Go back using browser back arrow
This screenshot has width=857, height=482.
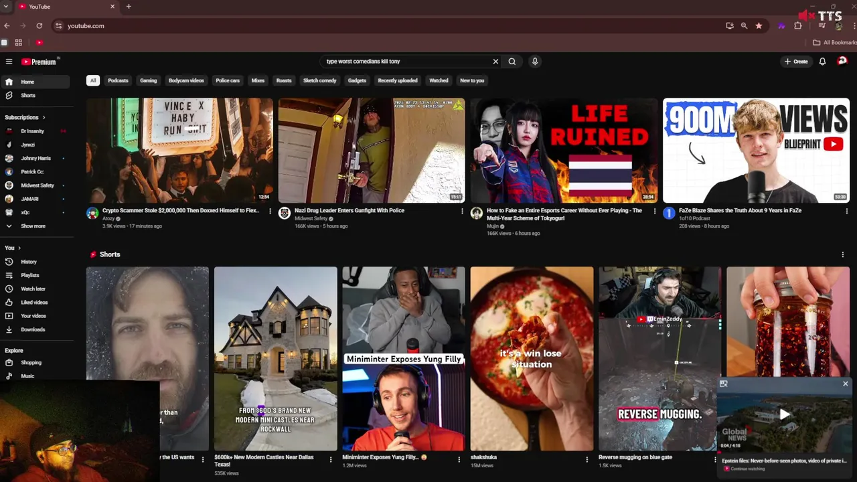(7, 25)
